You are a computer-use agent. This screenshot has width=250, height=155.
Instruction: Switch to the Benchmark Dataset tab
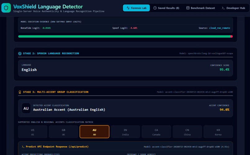click(x=201, y=8)
